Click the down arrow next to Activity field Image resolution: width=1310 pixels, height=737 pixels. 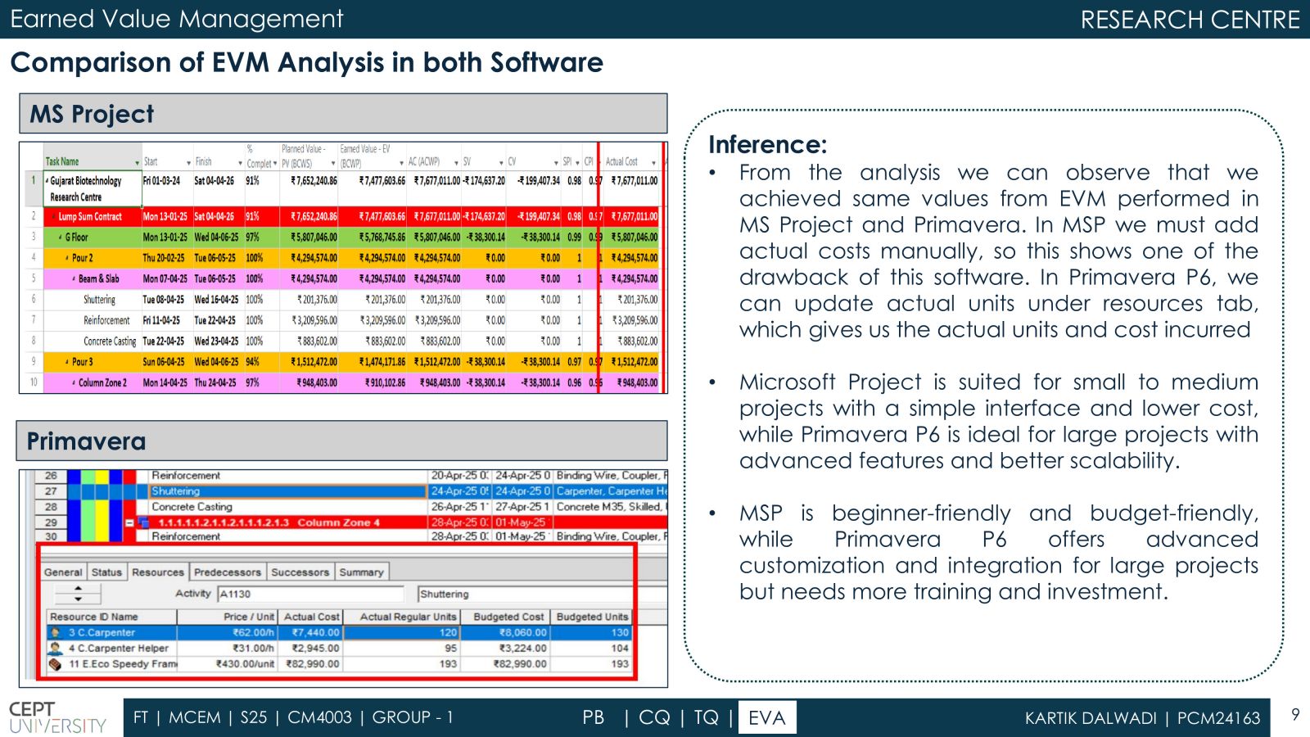click(x=79, y=599)
